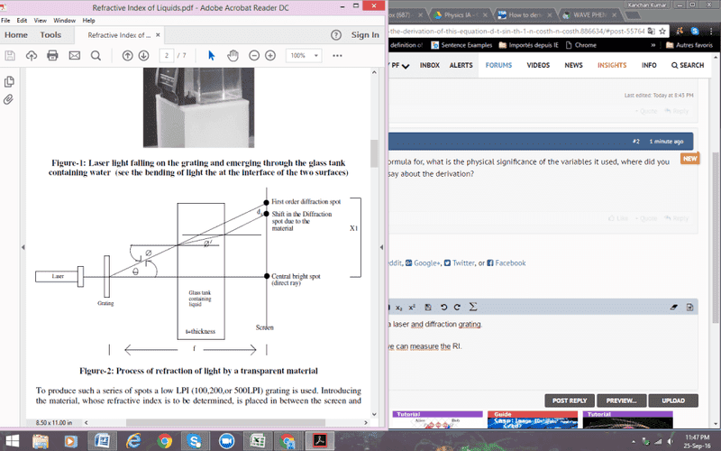Open the Find text magnifier tool

[96, 55]
